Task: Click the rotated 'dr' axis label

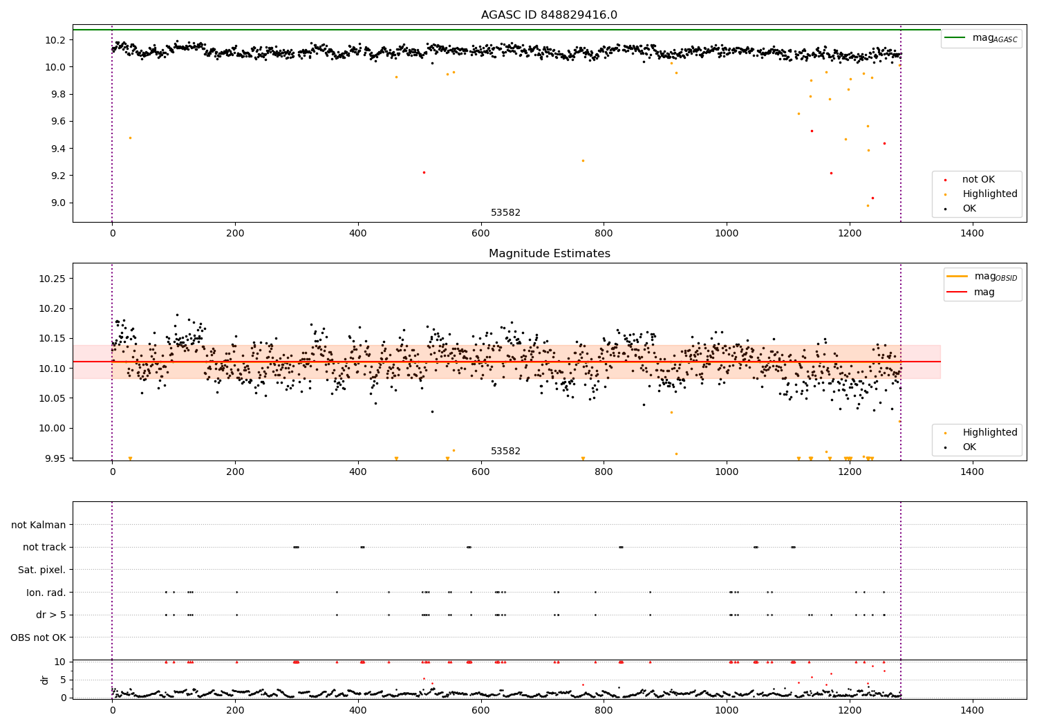Action: click(x=45, y=680)
